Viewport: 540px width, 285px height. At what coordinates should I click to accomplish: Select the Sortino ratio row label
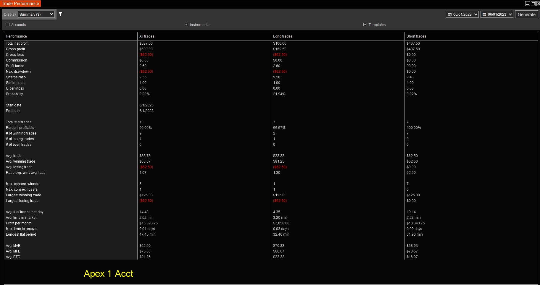(x=16, y=83)
